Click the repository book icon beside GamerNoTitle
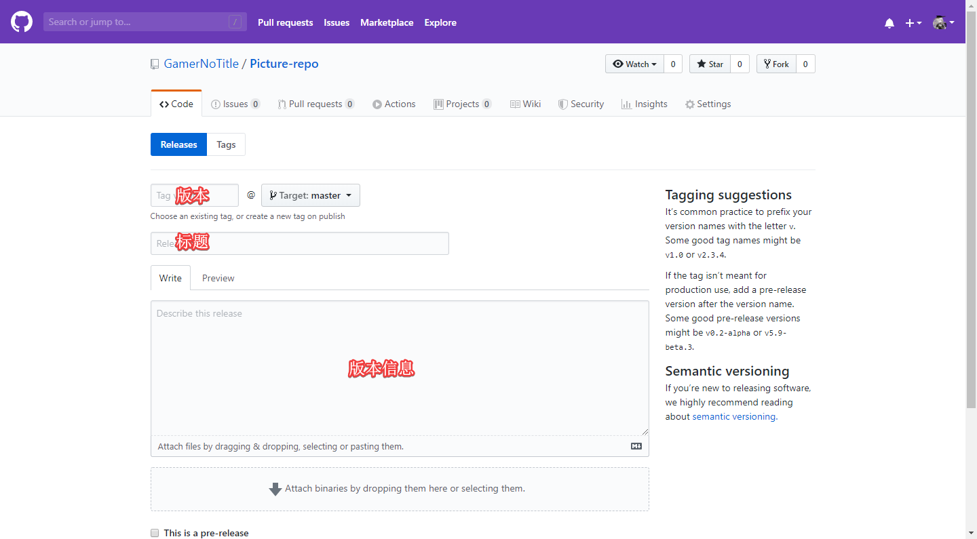977x539 pixels. (155, 63)
